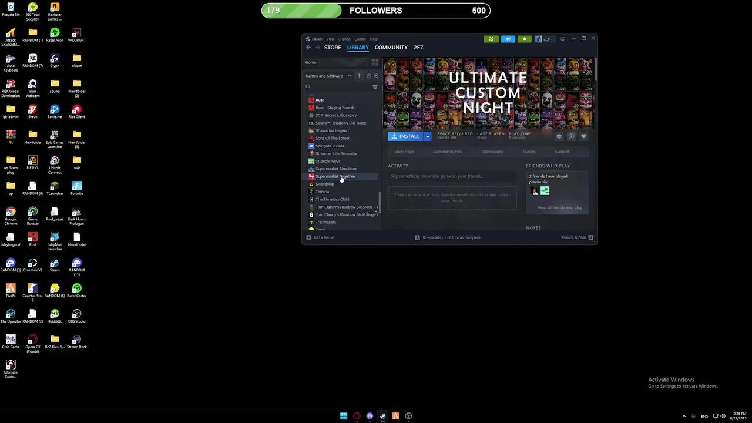Image resolution: width=752 pixels, height=423 pixels.
Task: Click the followers goal progress bar
Action: [375, 11]
